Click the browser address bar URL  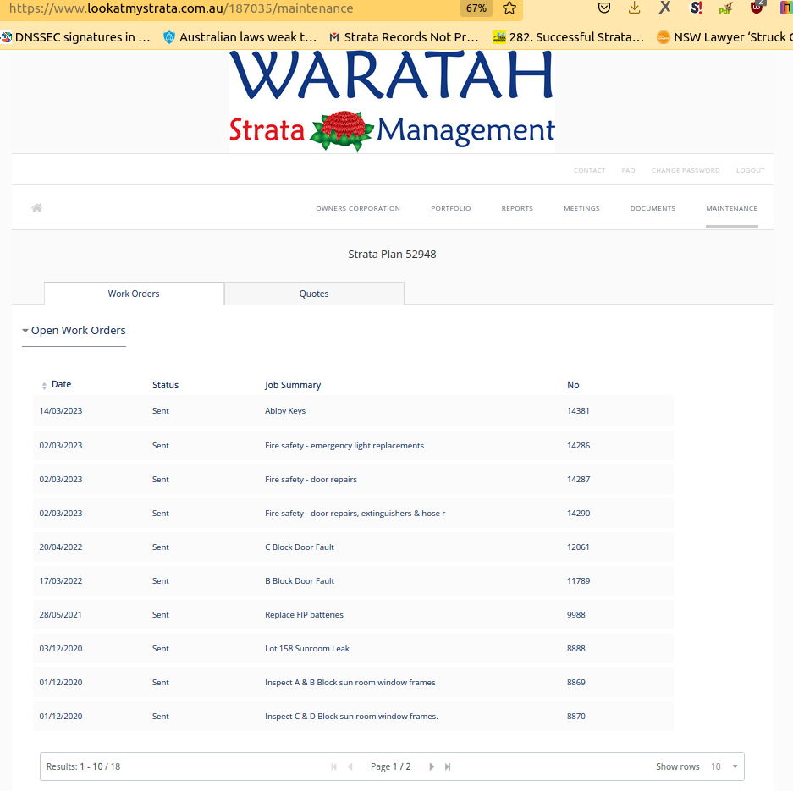click(181, 8)
